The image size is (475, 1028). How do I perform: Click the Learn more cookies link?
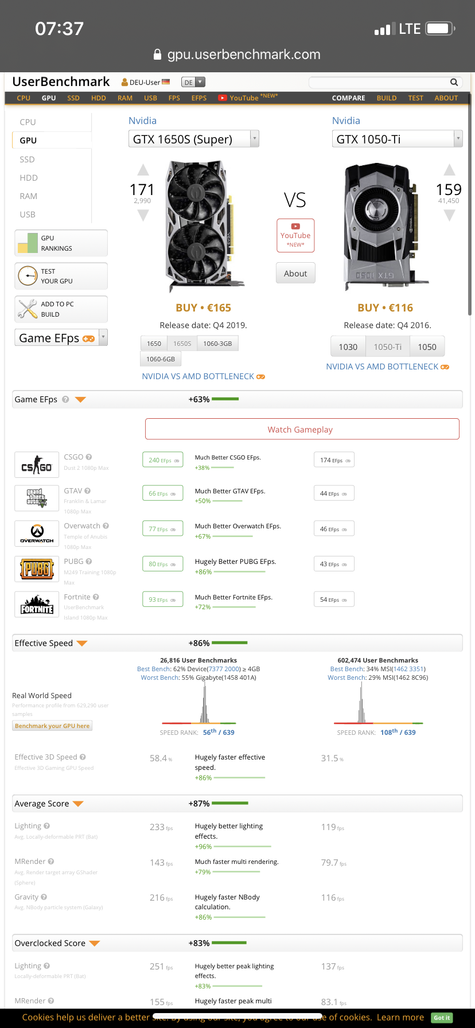click(x=400, y=1017)
